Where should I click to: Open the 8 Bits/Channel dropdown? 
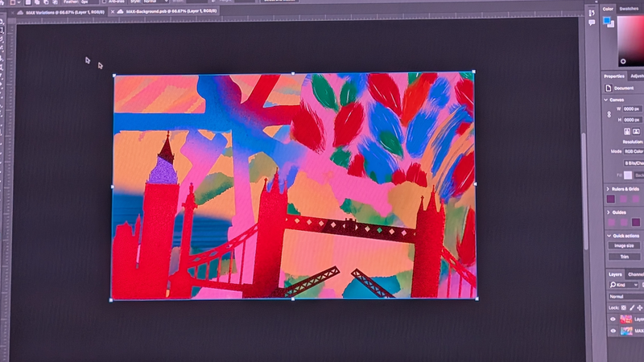[634, 163]
